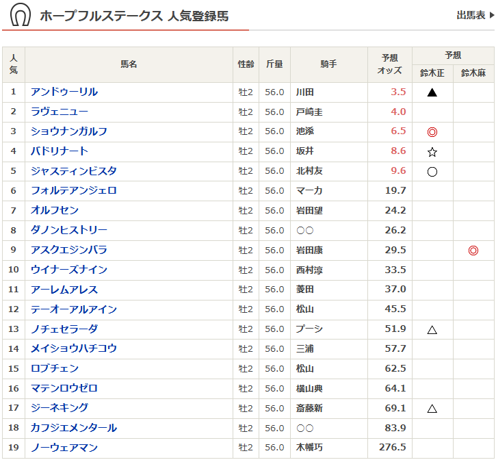Click the black triangle mark for アンドゥーリル
This screenshot has height=460, width=496.
point(432,92)
